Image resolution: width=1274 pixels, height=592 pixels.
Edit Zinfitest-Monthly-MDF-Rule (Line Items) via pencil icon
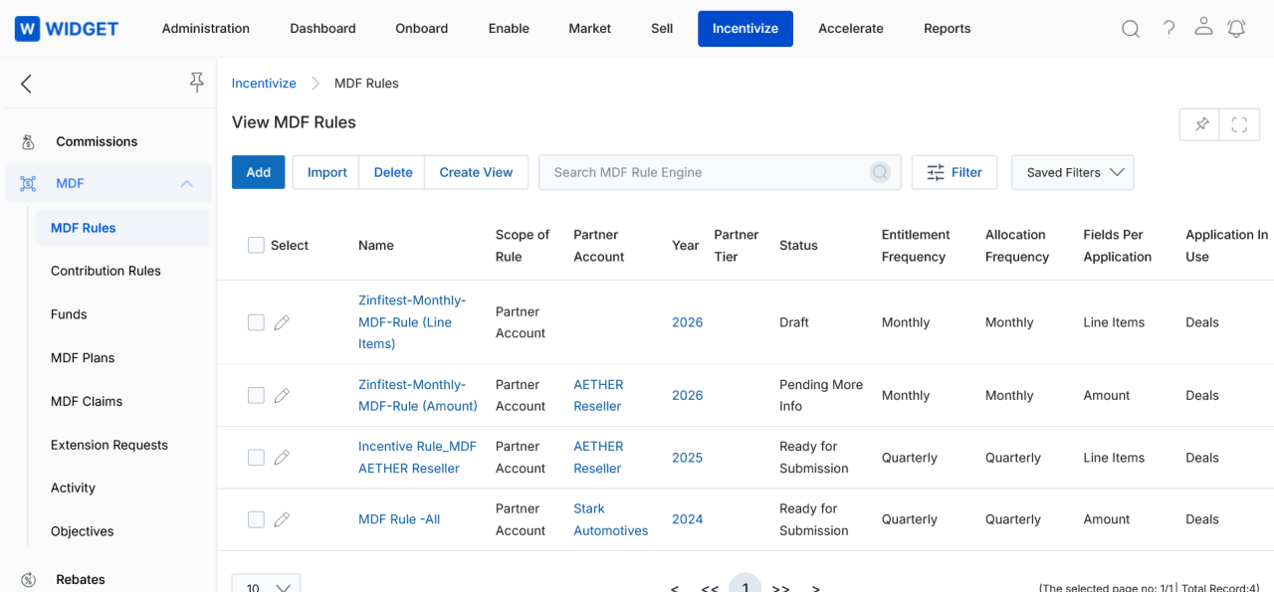pyautogui.click(x=282, y=322)
